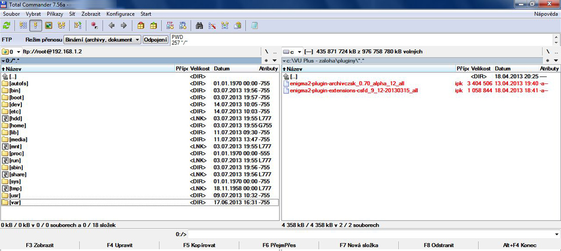Select the [tmp] link icon
This screenshot has width=561, height=251.
5,188
